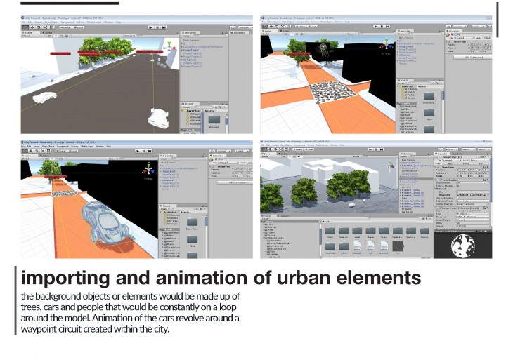Click Play button in top-left Unity editor
The image size is (513, 362).
pos(150,27)
